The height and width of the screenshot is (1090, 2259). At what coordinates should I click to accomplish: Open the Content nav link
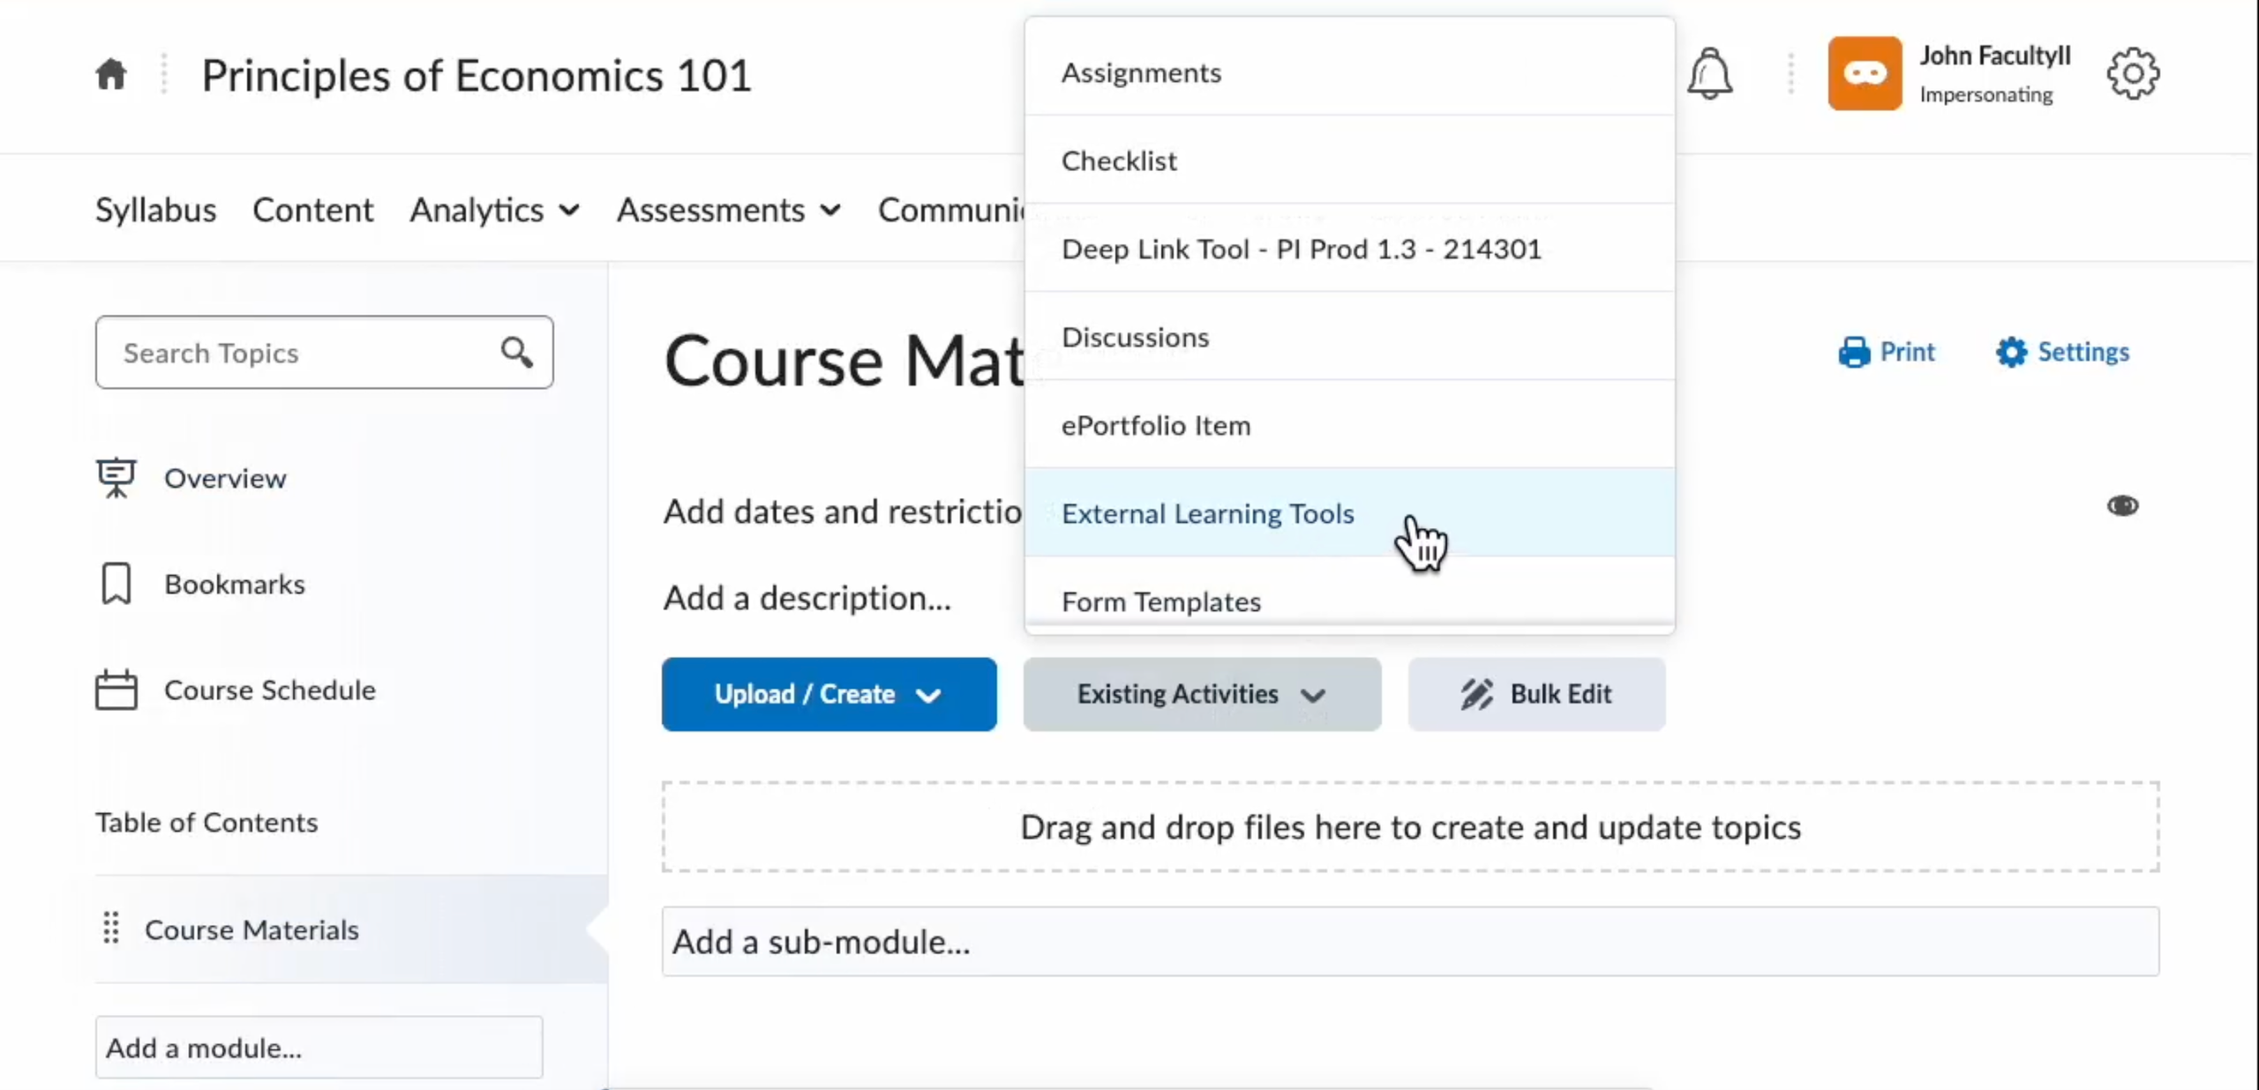[312, 210]
